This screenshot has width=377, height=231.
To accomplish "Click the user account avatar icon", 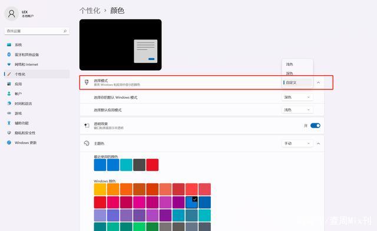I will (x=11, y=14).
